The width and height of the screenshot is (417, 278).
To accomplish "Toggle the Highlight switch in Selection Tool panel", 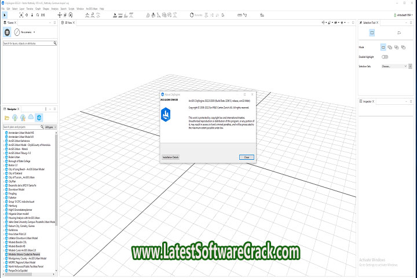I will tap(385, 57).
